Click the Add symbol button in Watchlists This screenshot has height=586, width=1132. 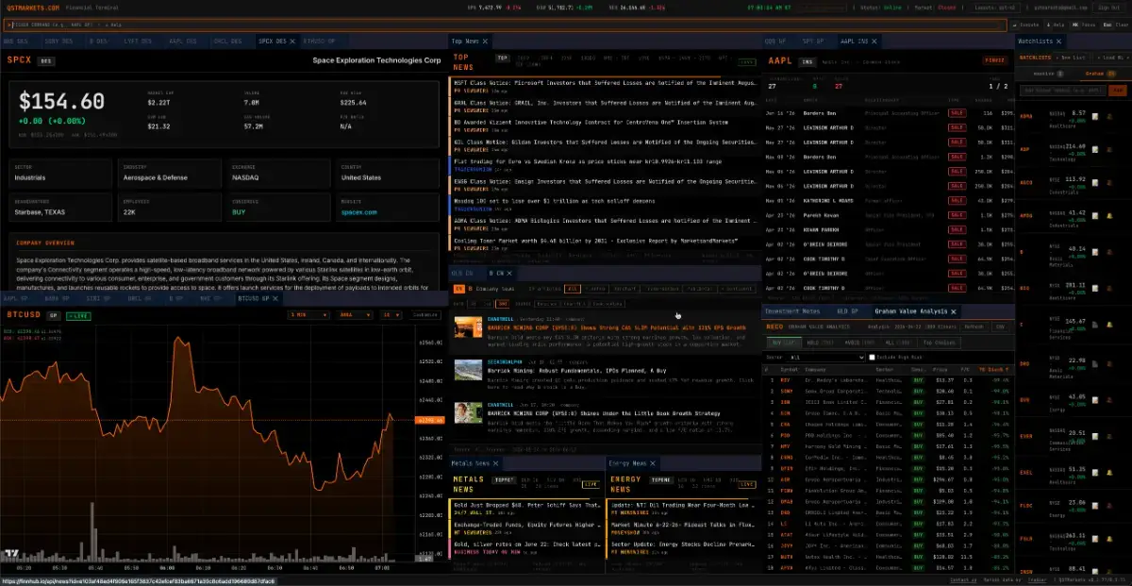pos(1118,90)
